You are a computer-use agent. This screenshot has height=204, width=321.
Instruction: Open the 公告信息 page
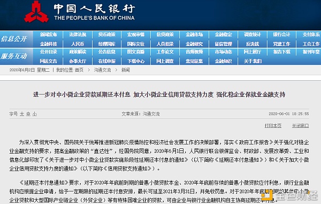click(106, 51)
